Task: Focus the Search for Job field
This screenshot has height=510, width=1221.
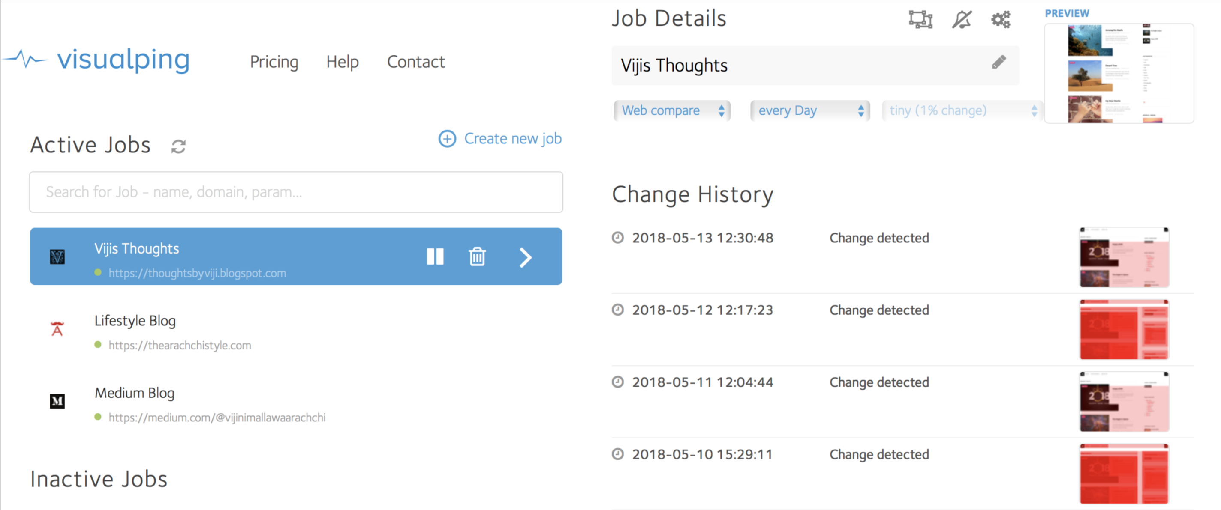Action: pos(296,192)
